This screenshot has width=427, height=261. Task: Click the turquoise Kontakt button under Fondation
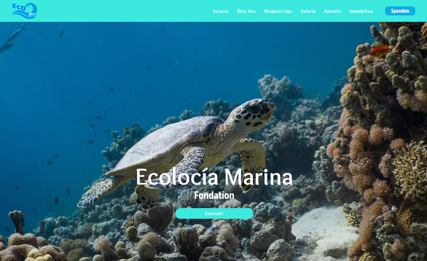pos(214,213)
